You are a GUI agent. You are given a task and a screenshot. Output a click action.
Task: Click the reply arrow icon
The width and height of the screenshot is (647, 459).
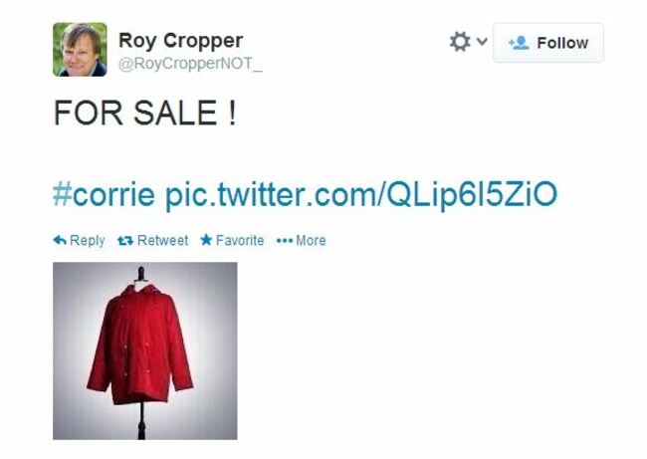pos(60,240)
